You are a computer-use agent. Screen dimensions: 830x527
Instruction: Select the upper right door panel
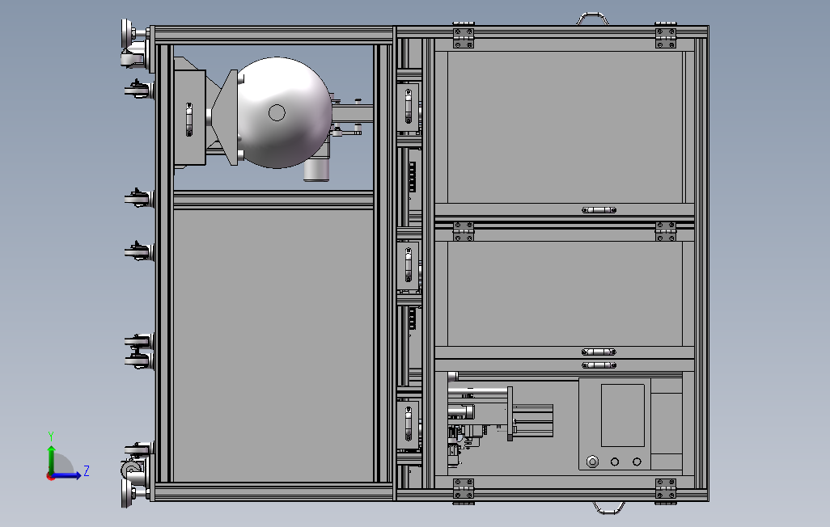click(x=565, y=127)
